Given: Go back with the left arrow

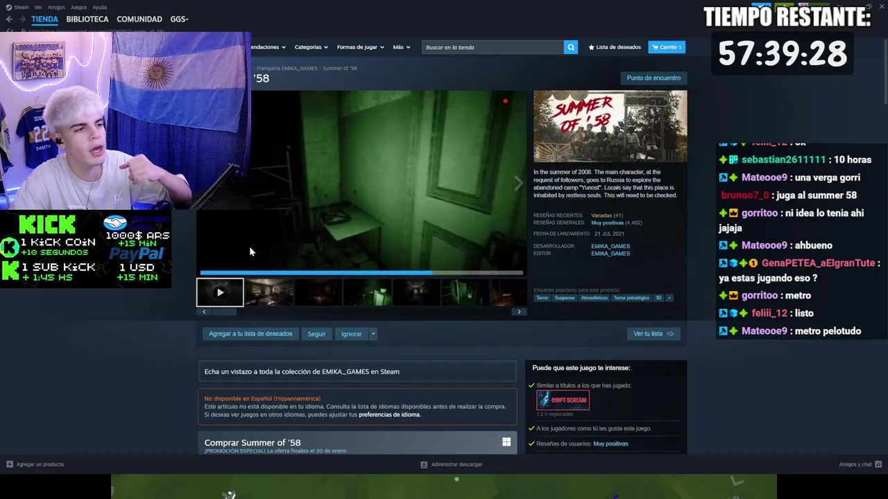Looking at the screenshot, I should point(9,19).
